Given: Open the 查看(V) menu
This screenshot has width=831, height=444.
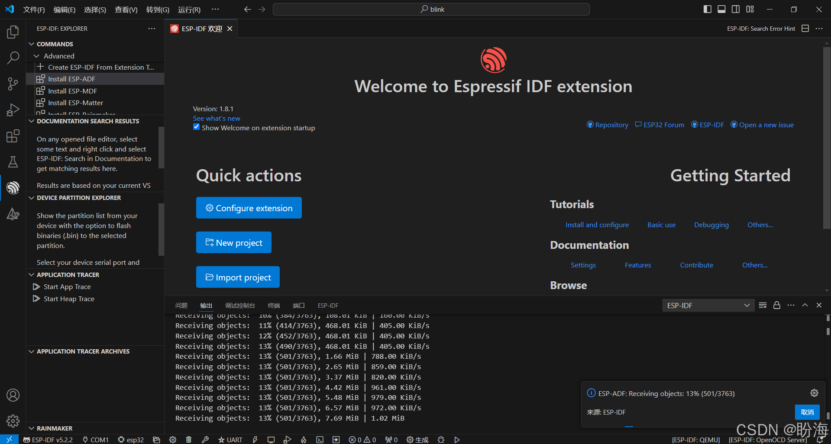Looking at the screenshot, I should (x=126, y=10).
